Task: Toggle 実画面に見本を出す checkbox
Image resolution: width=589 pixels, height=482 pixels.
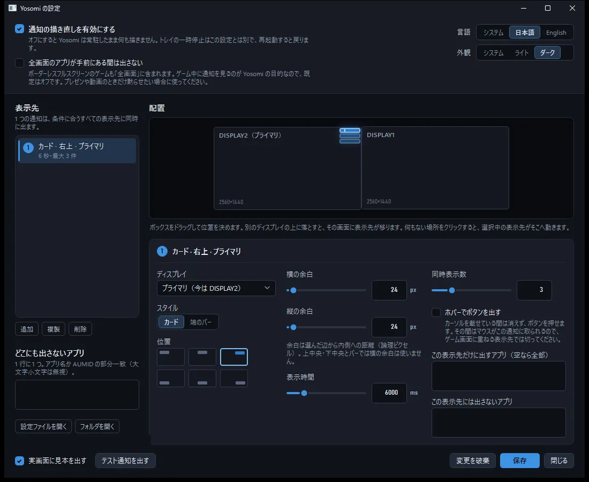Action: (x=19, y=461)
